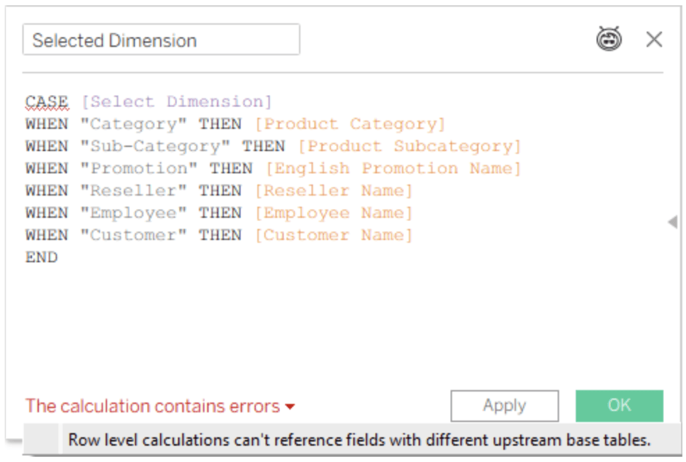Click the Einstein assistant icon
Screen dimensions: 686x462
tap(609, 40)
